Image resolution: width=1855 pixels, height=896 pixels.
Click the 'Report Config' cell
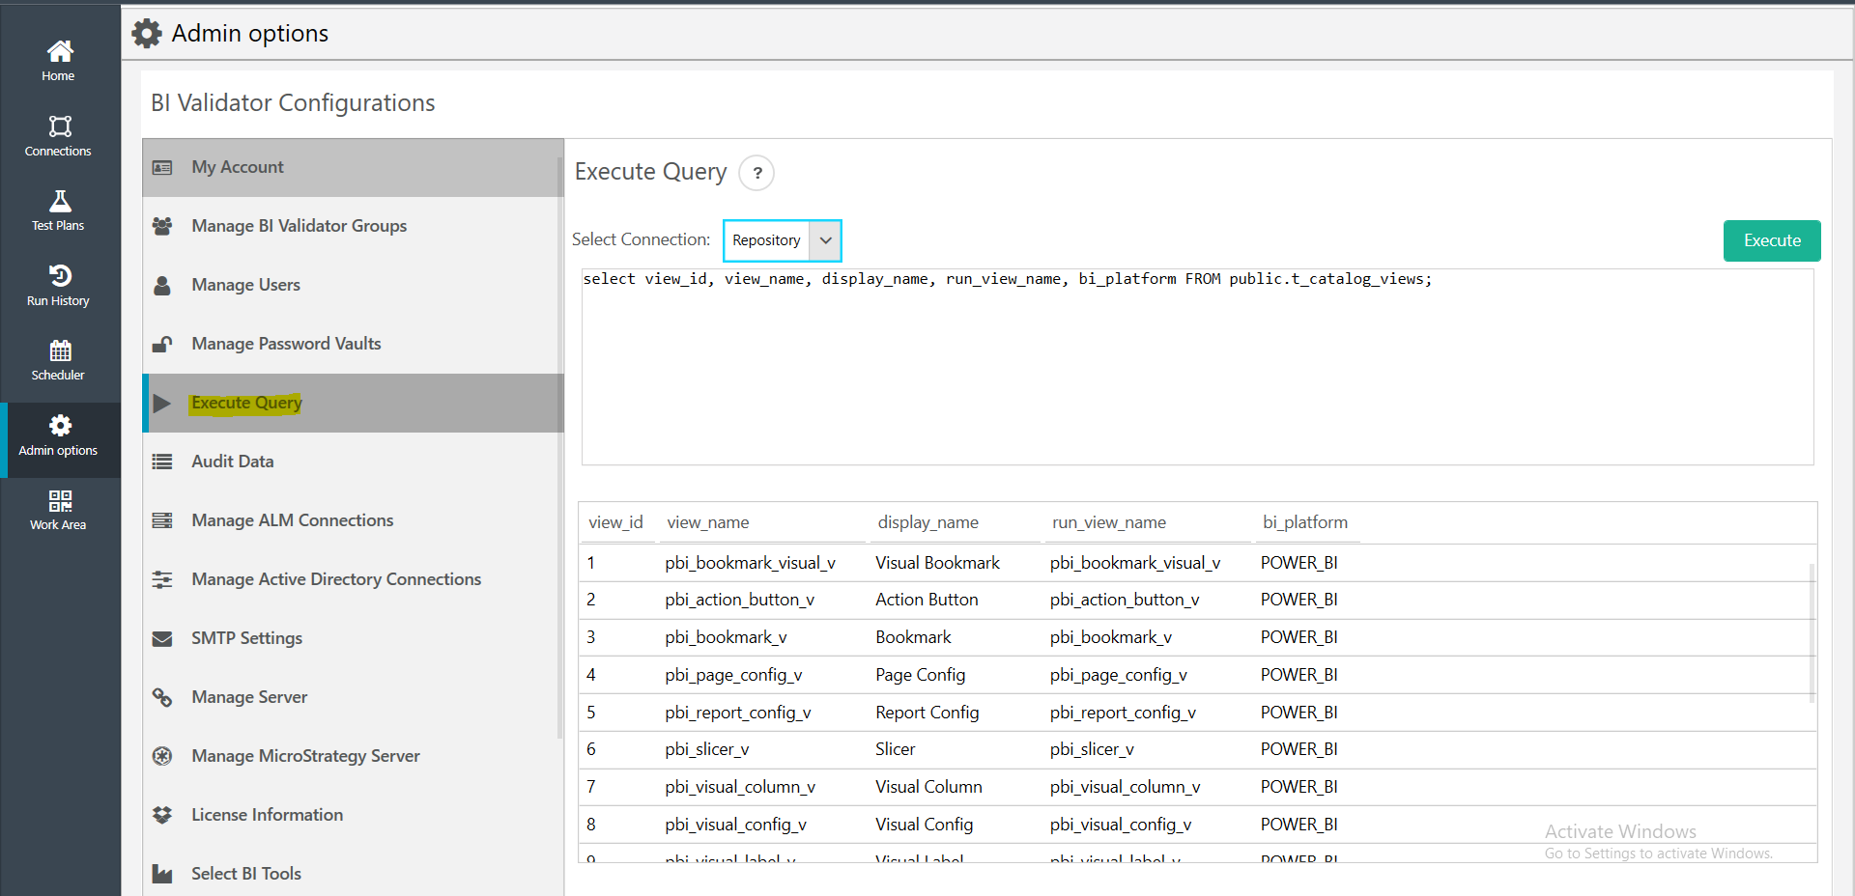pos(927,713)
